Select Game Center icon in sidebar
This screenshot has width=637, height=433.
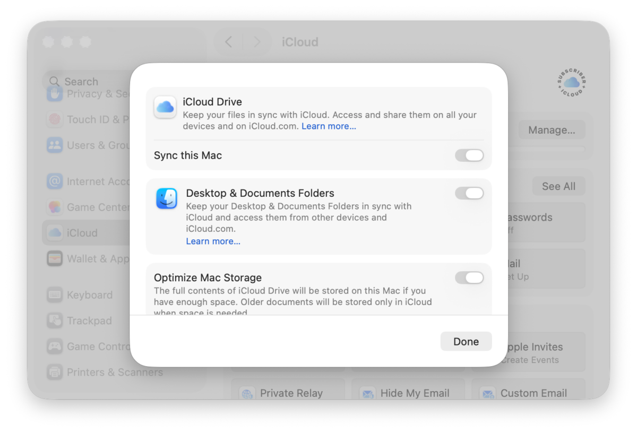(55, 207)
